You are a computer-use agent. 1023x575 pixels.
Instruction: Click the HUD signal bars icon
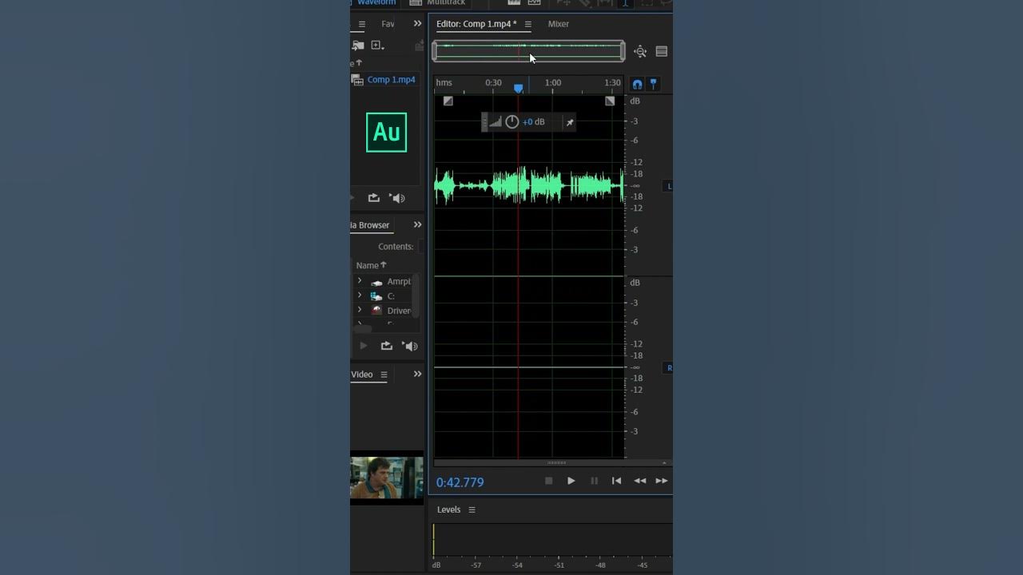[496, 122]
